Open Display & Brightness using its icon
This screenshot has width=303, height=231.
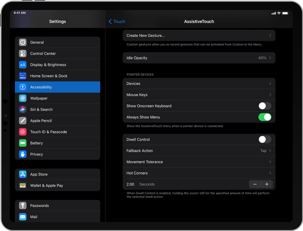coord(23,65)
